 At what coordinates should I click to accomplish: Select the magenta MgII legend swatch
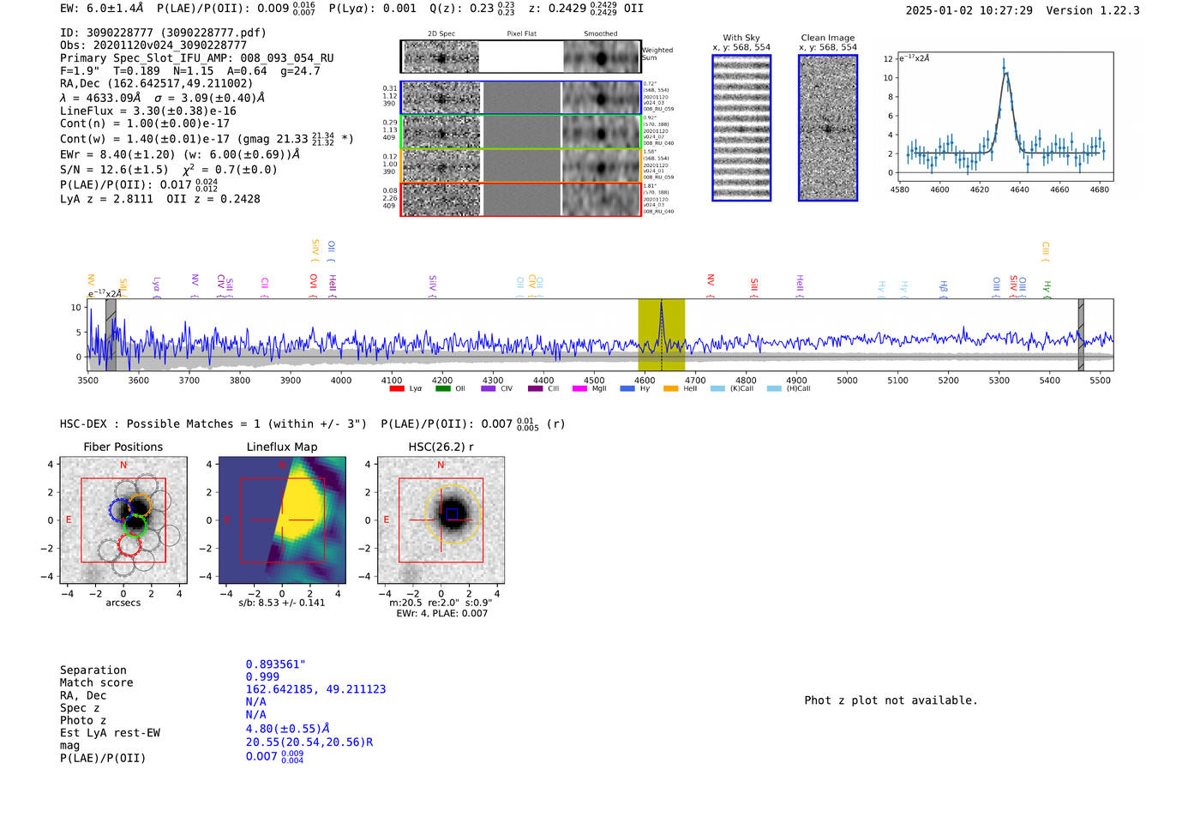point(579,388)
